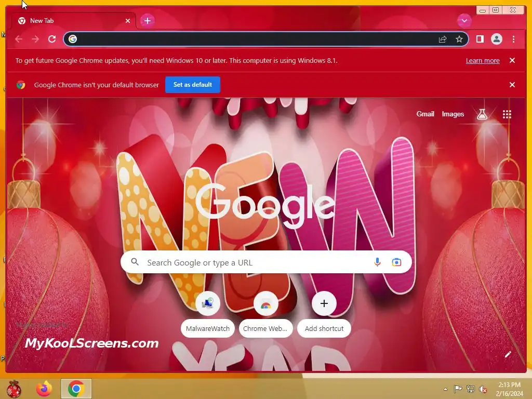Minimize the Chrome window

click(x=483, y=10)
